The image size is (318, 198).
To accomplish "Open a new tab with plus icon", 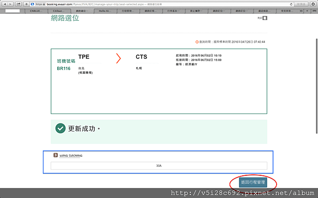I will point(307,11).
